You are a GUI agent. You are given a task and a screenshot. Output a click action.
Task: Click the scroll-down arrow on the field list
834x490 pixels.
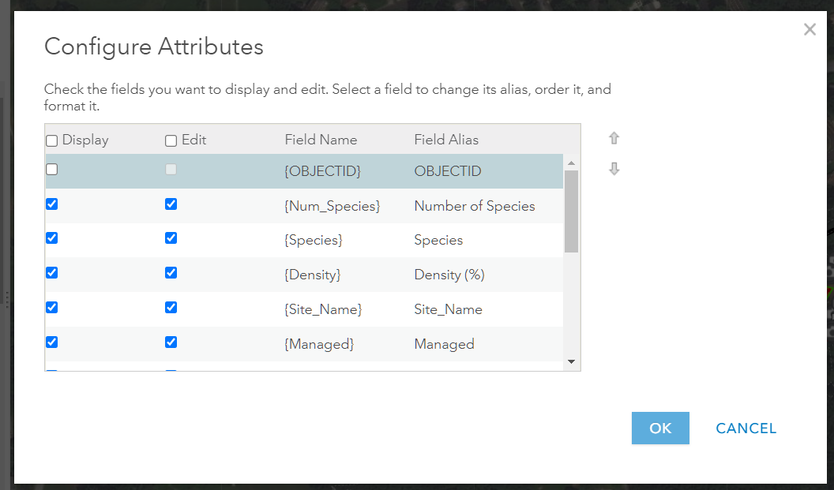[x=571, y=362]
